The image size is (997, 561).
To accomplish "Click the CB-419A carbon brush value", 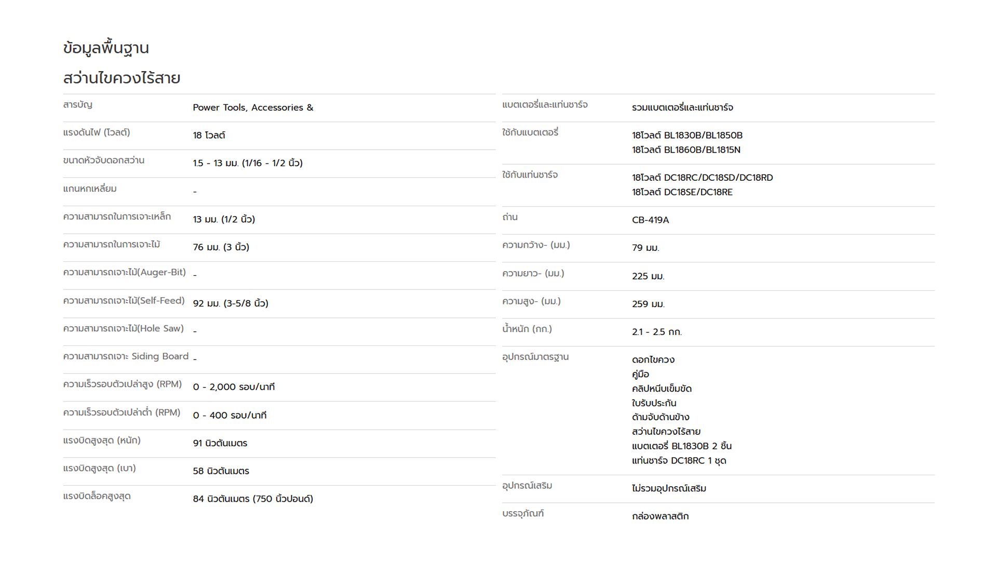I will [x=650, y=220].
